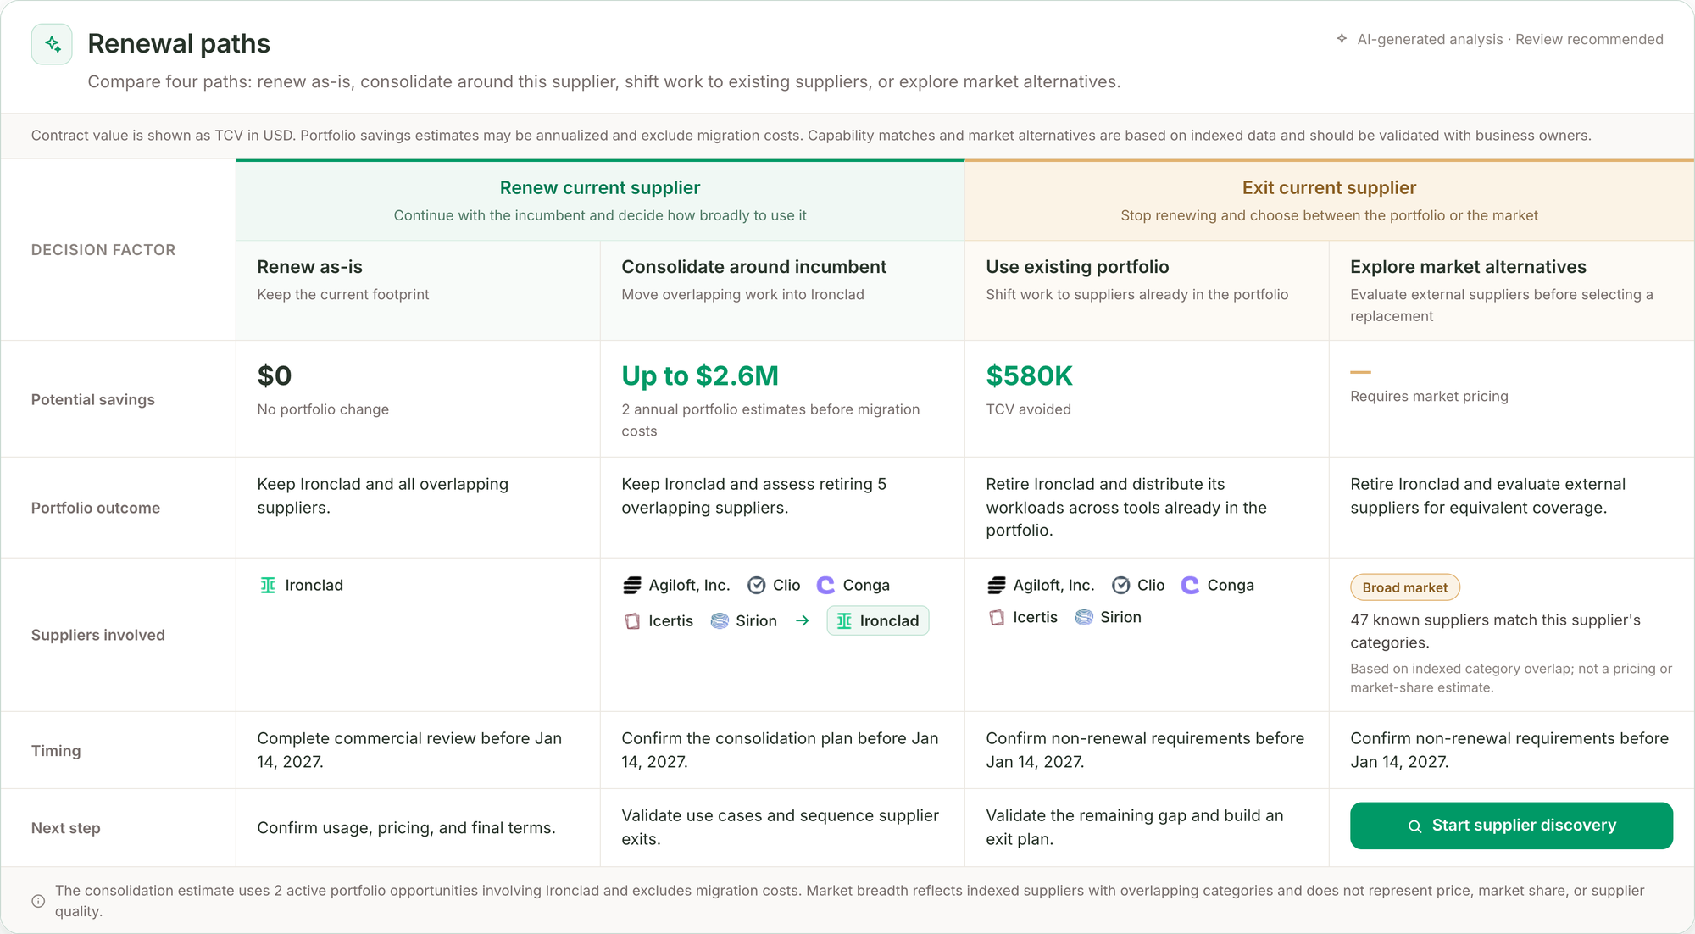Click the sparkle icon beside Renewal paths
The width and height of the screenshot is (1695, 934).
[52, 44]
